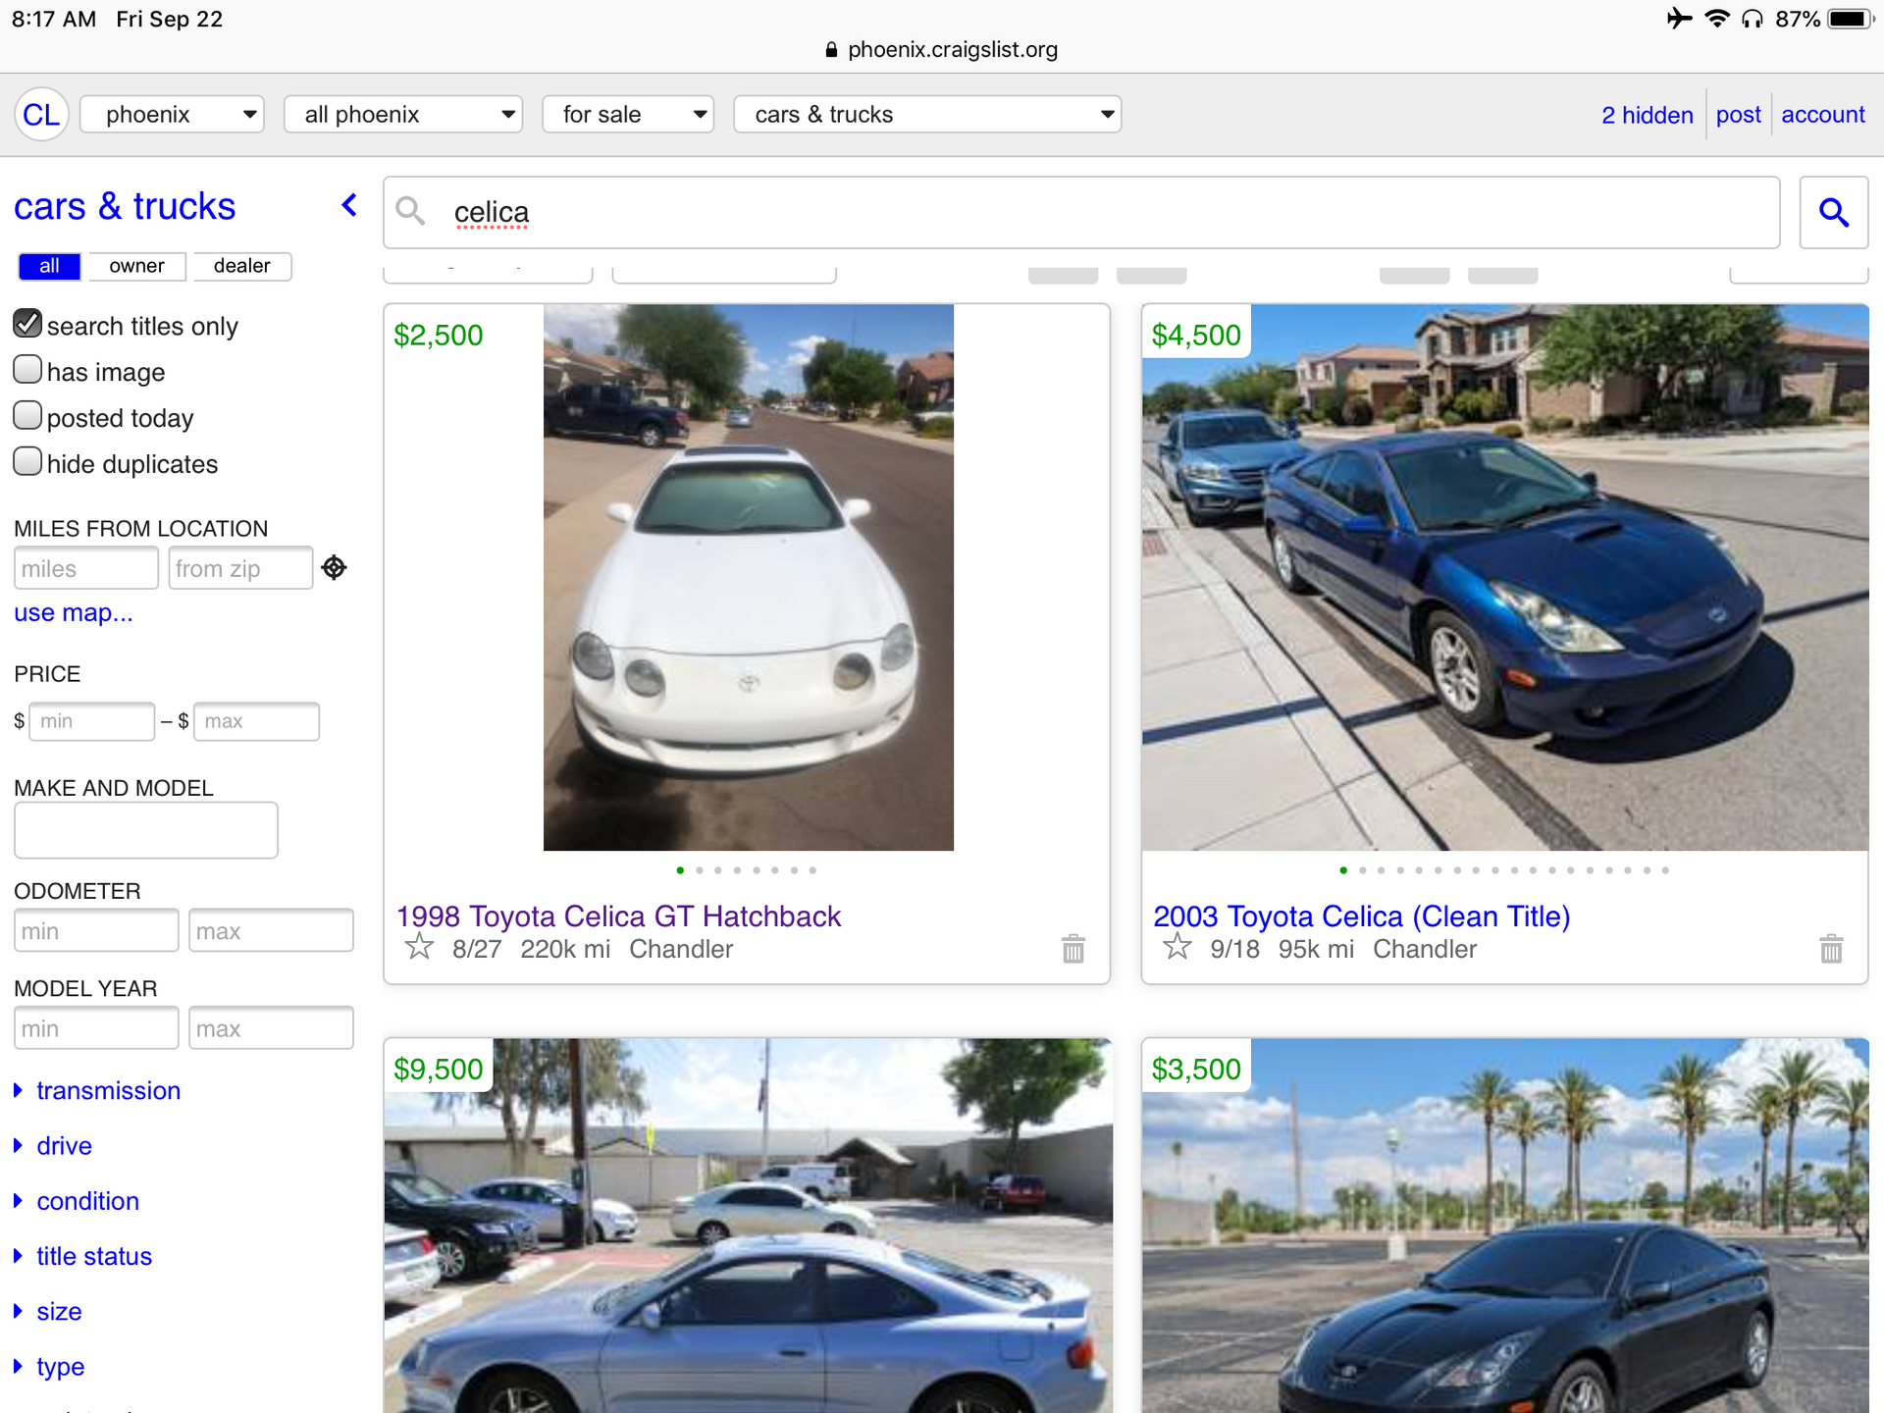Select second image dot of 1998 Celica
1884x1413 pixels.
pyautogui.click(x=700, y=870)
